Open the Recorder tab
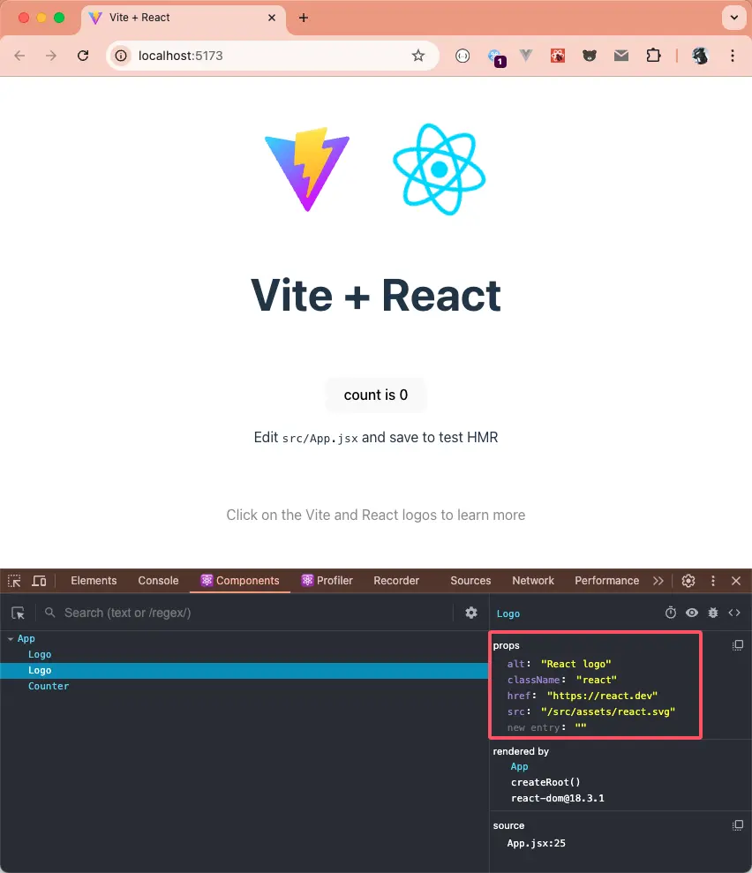 (396, 581)
